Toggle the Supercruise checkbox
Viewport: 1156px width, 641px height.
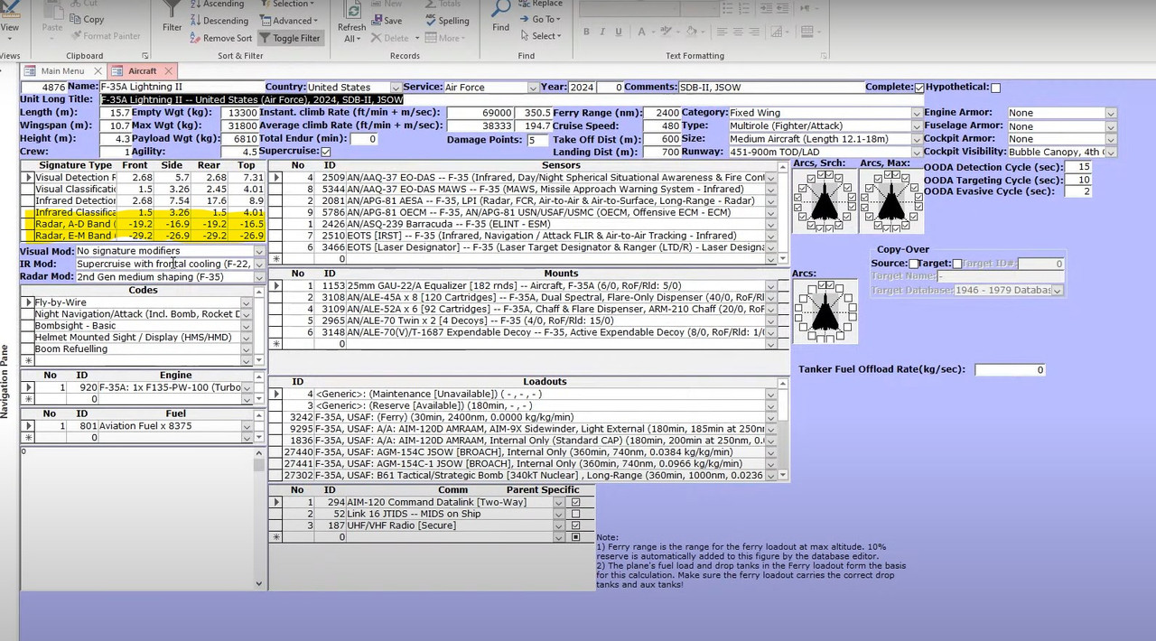point(326,152)
